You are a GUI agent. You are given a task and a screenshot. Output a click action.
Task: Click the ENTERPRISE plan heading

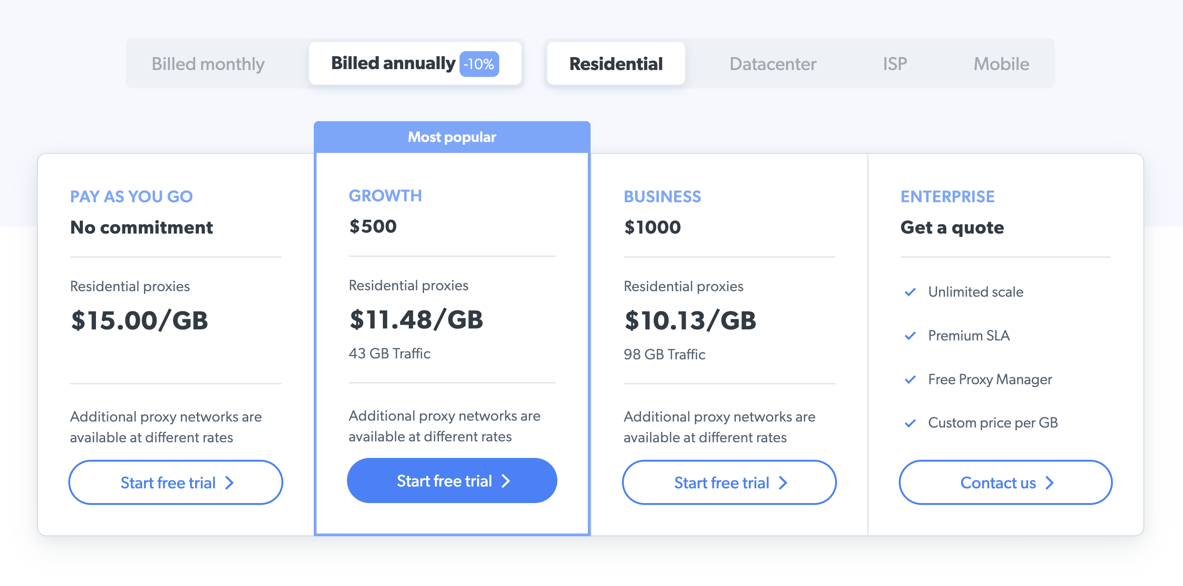[947, 197]
